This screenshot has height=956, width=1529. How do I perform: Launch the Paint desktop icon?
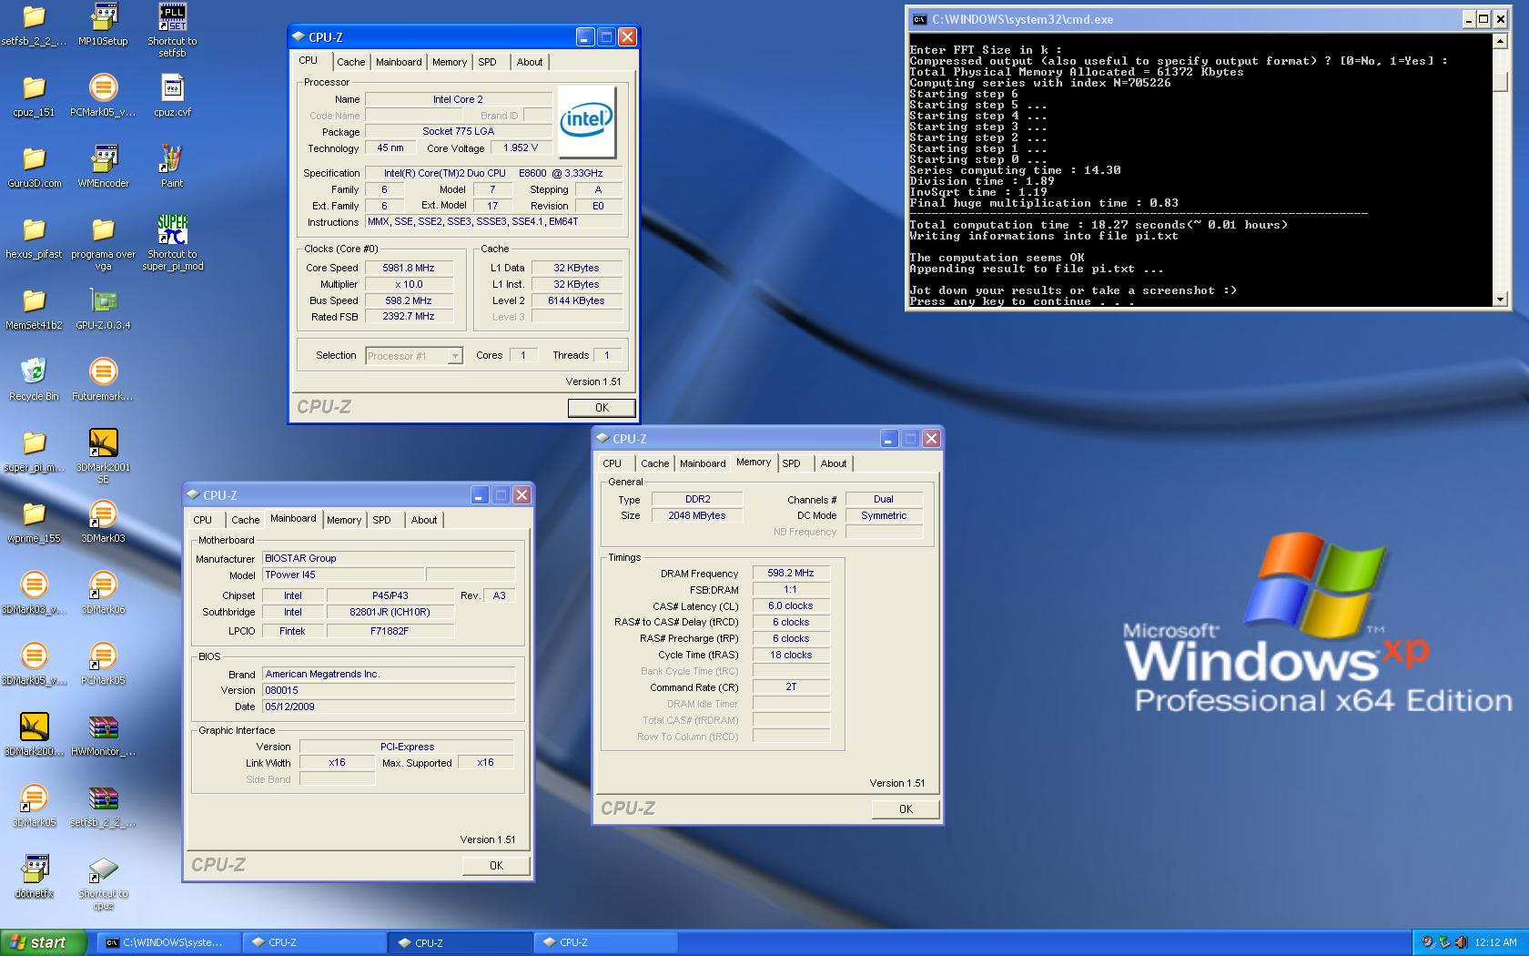[172, 158]
